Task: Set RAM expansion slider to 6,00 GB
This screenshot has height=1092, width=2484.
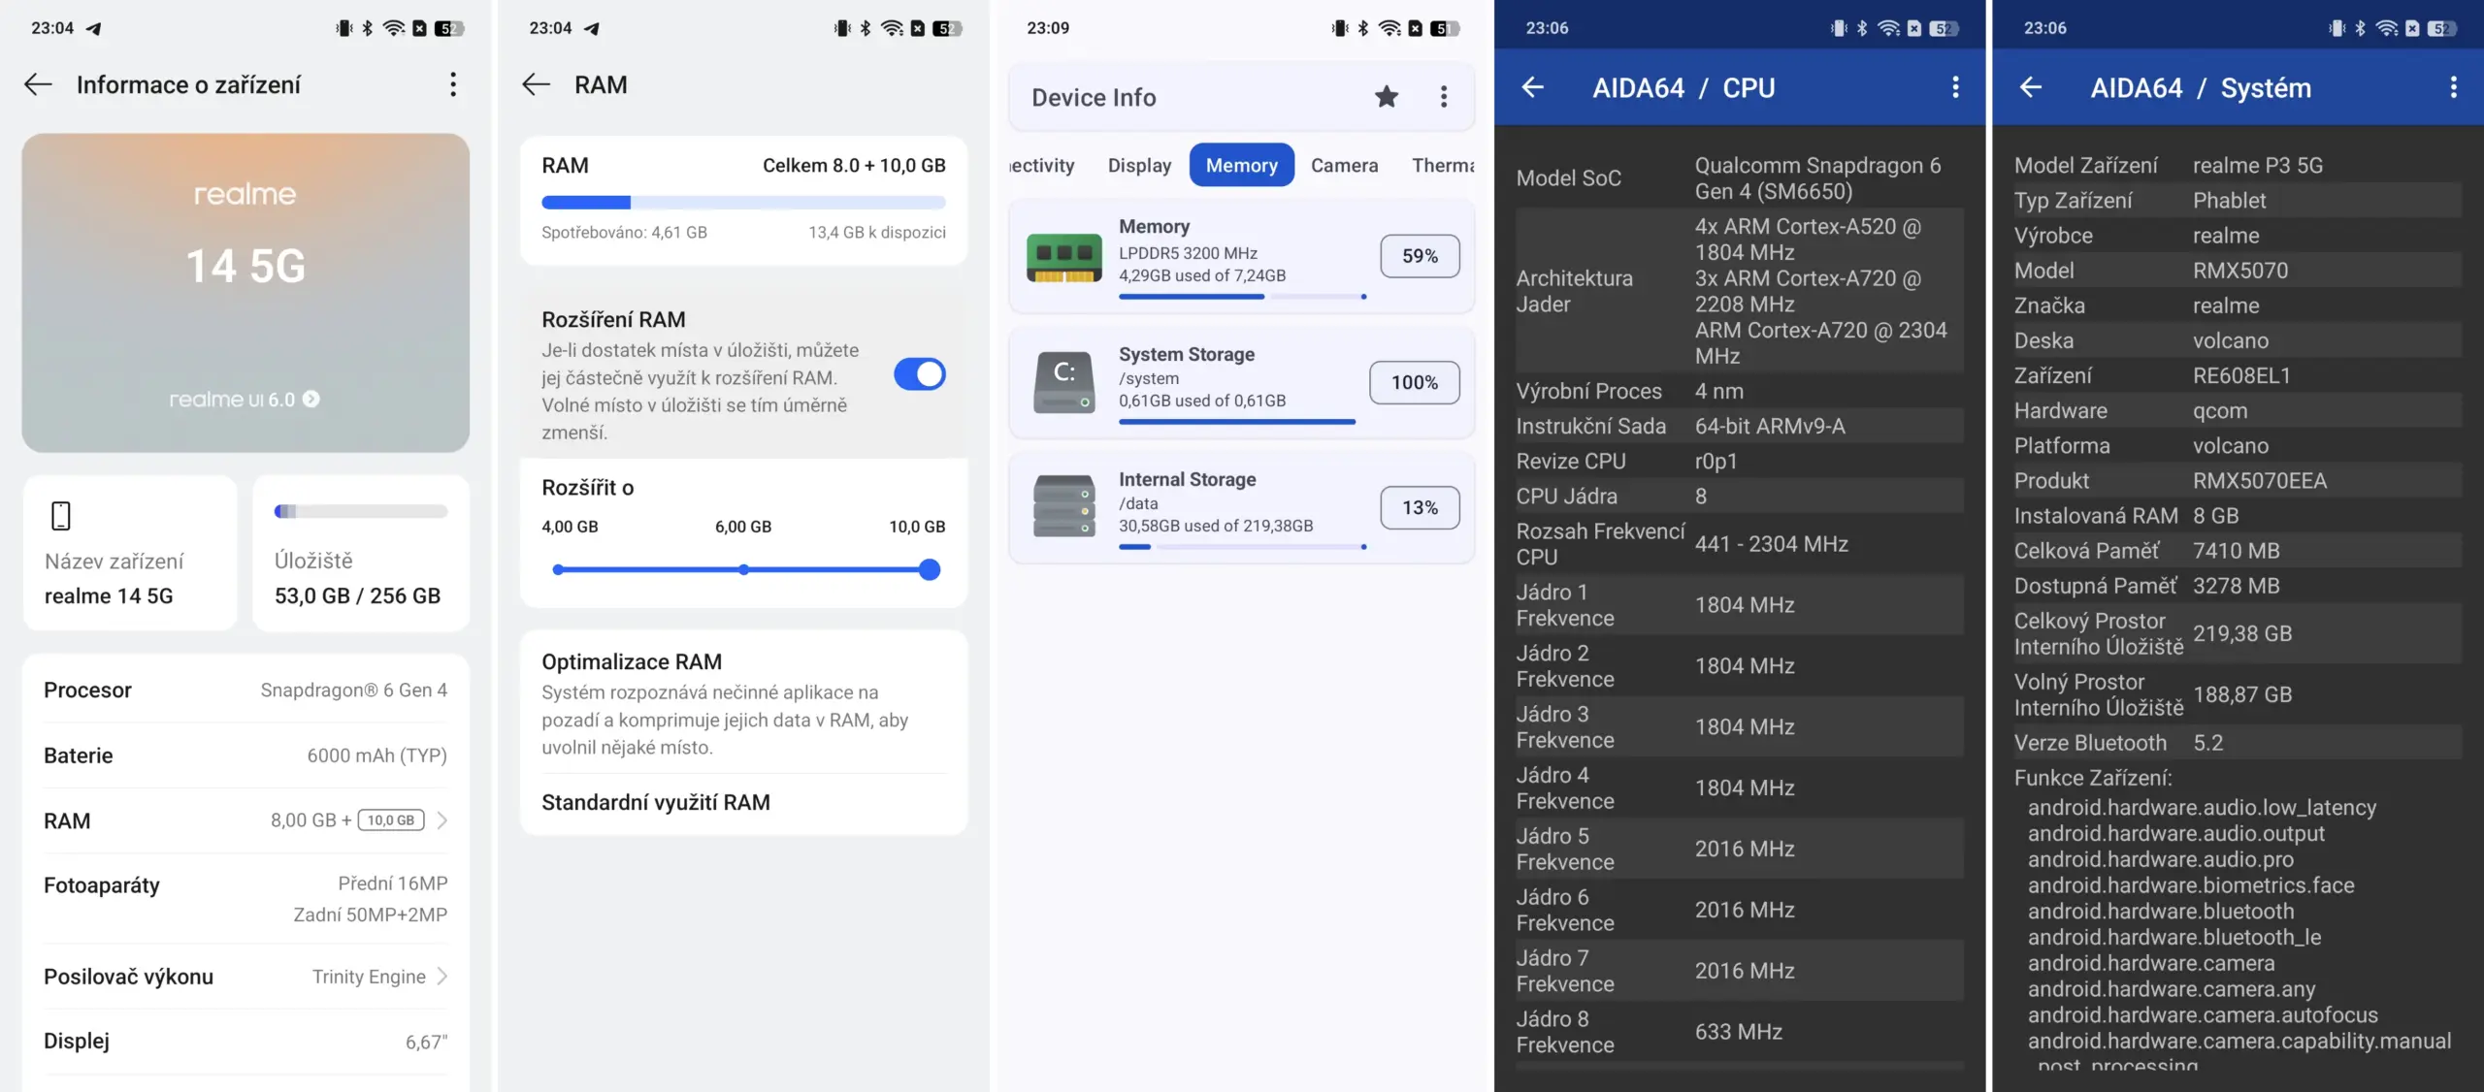Action: (x=743, y=570)
